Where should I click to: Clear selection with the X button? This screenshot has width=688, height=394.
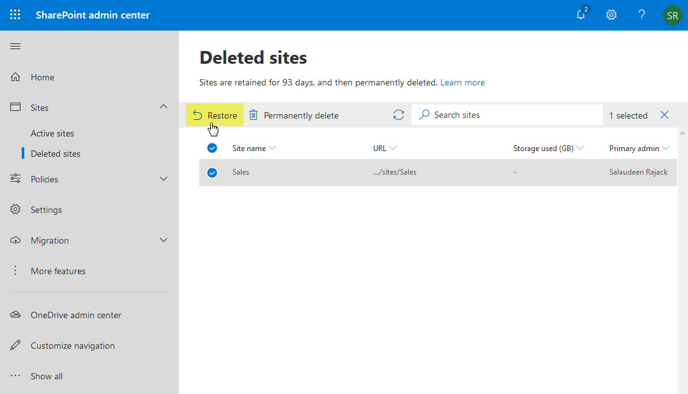pyautogui.click(x=664, y=115)
